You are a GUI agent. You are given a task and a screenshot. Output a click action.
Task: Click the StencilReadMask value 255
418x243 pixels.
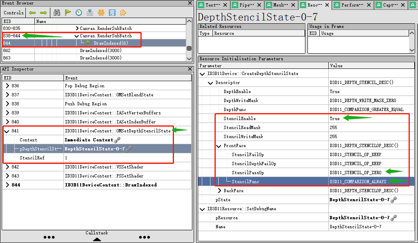point(334,127)
